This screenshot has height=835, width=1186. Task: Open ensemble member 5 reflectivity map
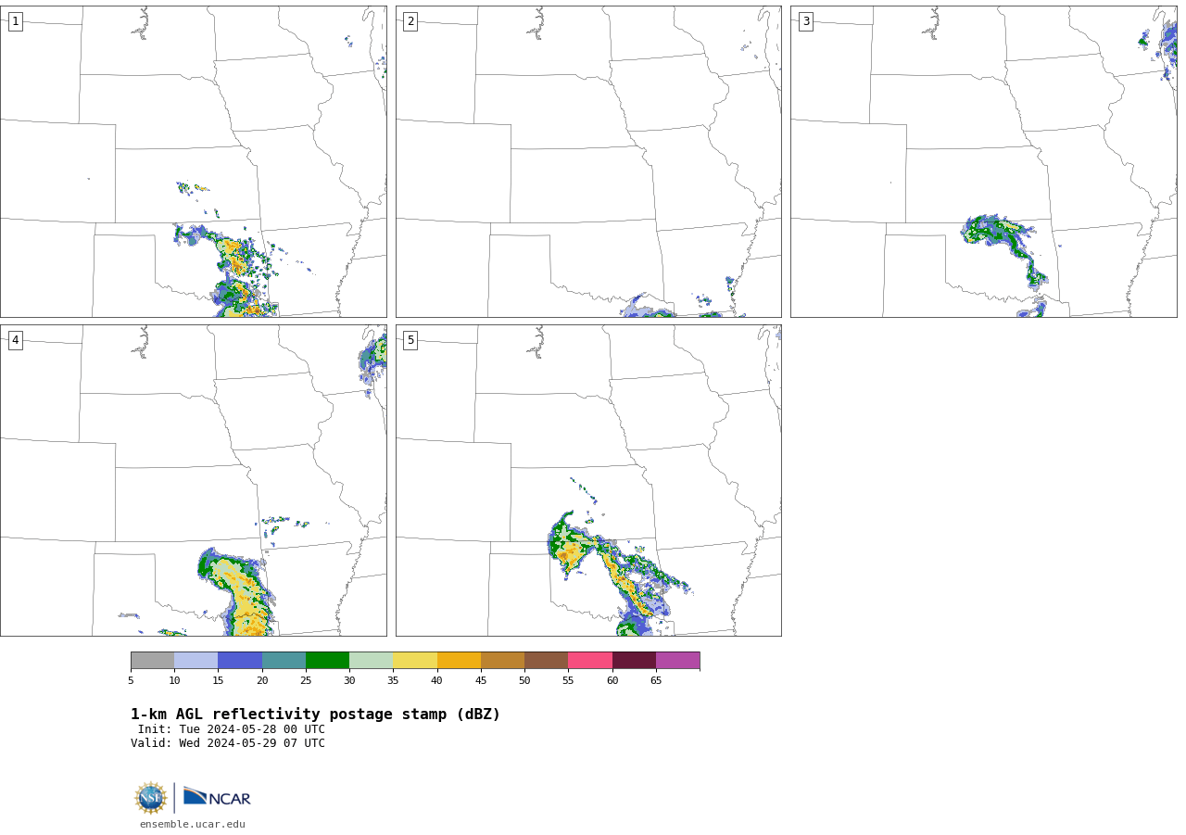point(588,480)
